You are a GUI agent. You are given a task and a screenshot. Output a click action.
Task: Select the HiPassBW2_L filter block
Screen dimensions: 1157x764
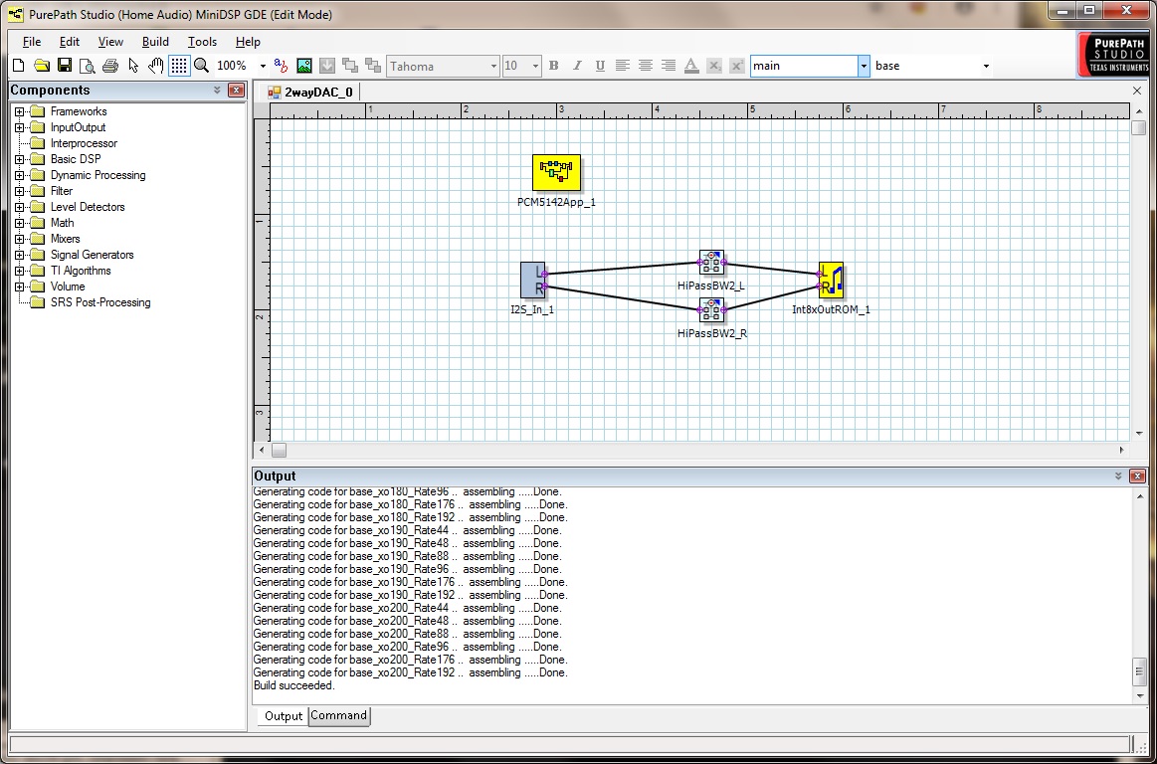[x=711, y=262]
